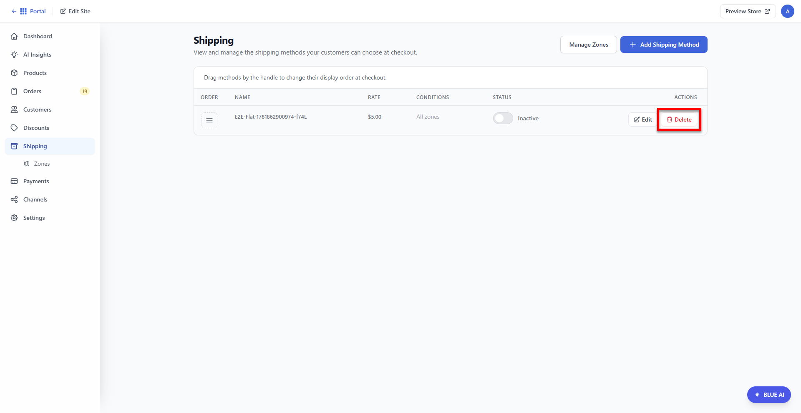The height and width of the screenshot is (413, 801).
Task: Go to Customers
Action: tap(50, 109)
